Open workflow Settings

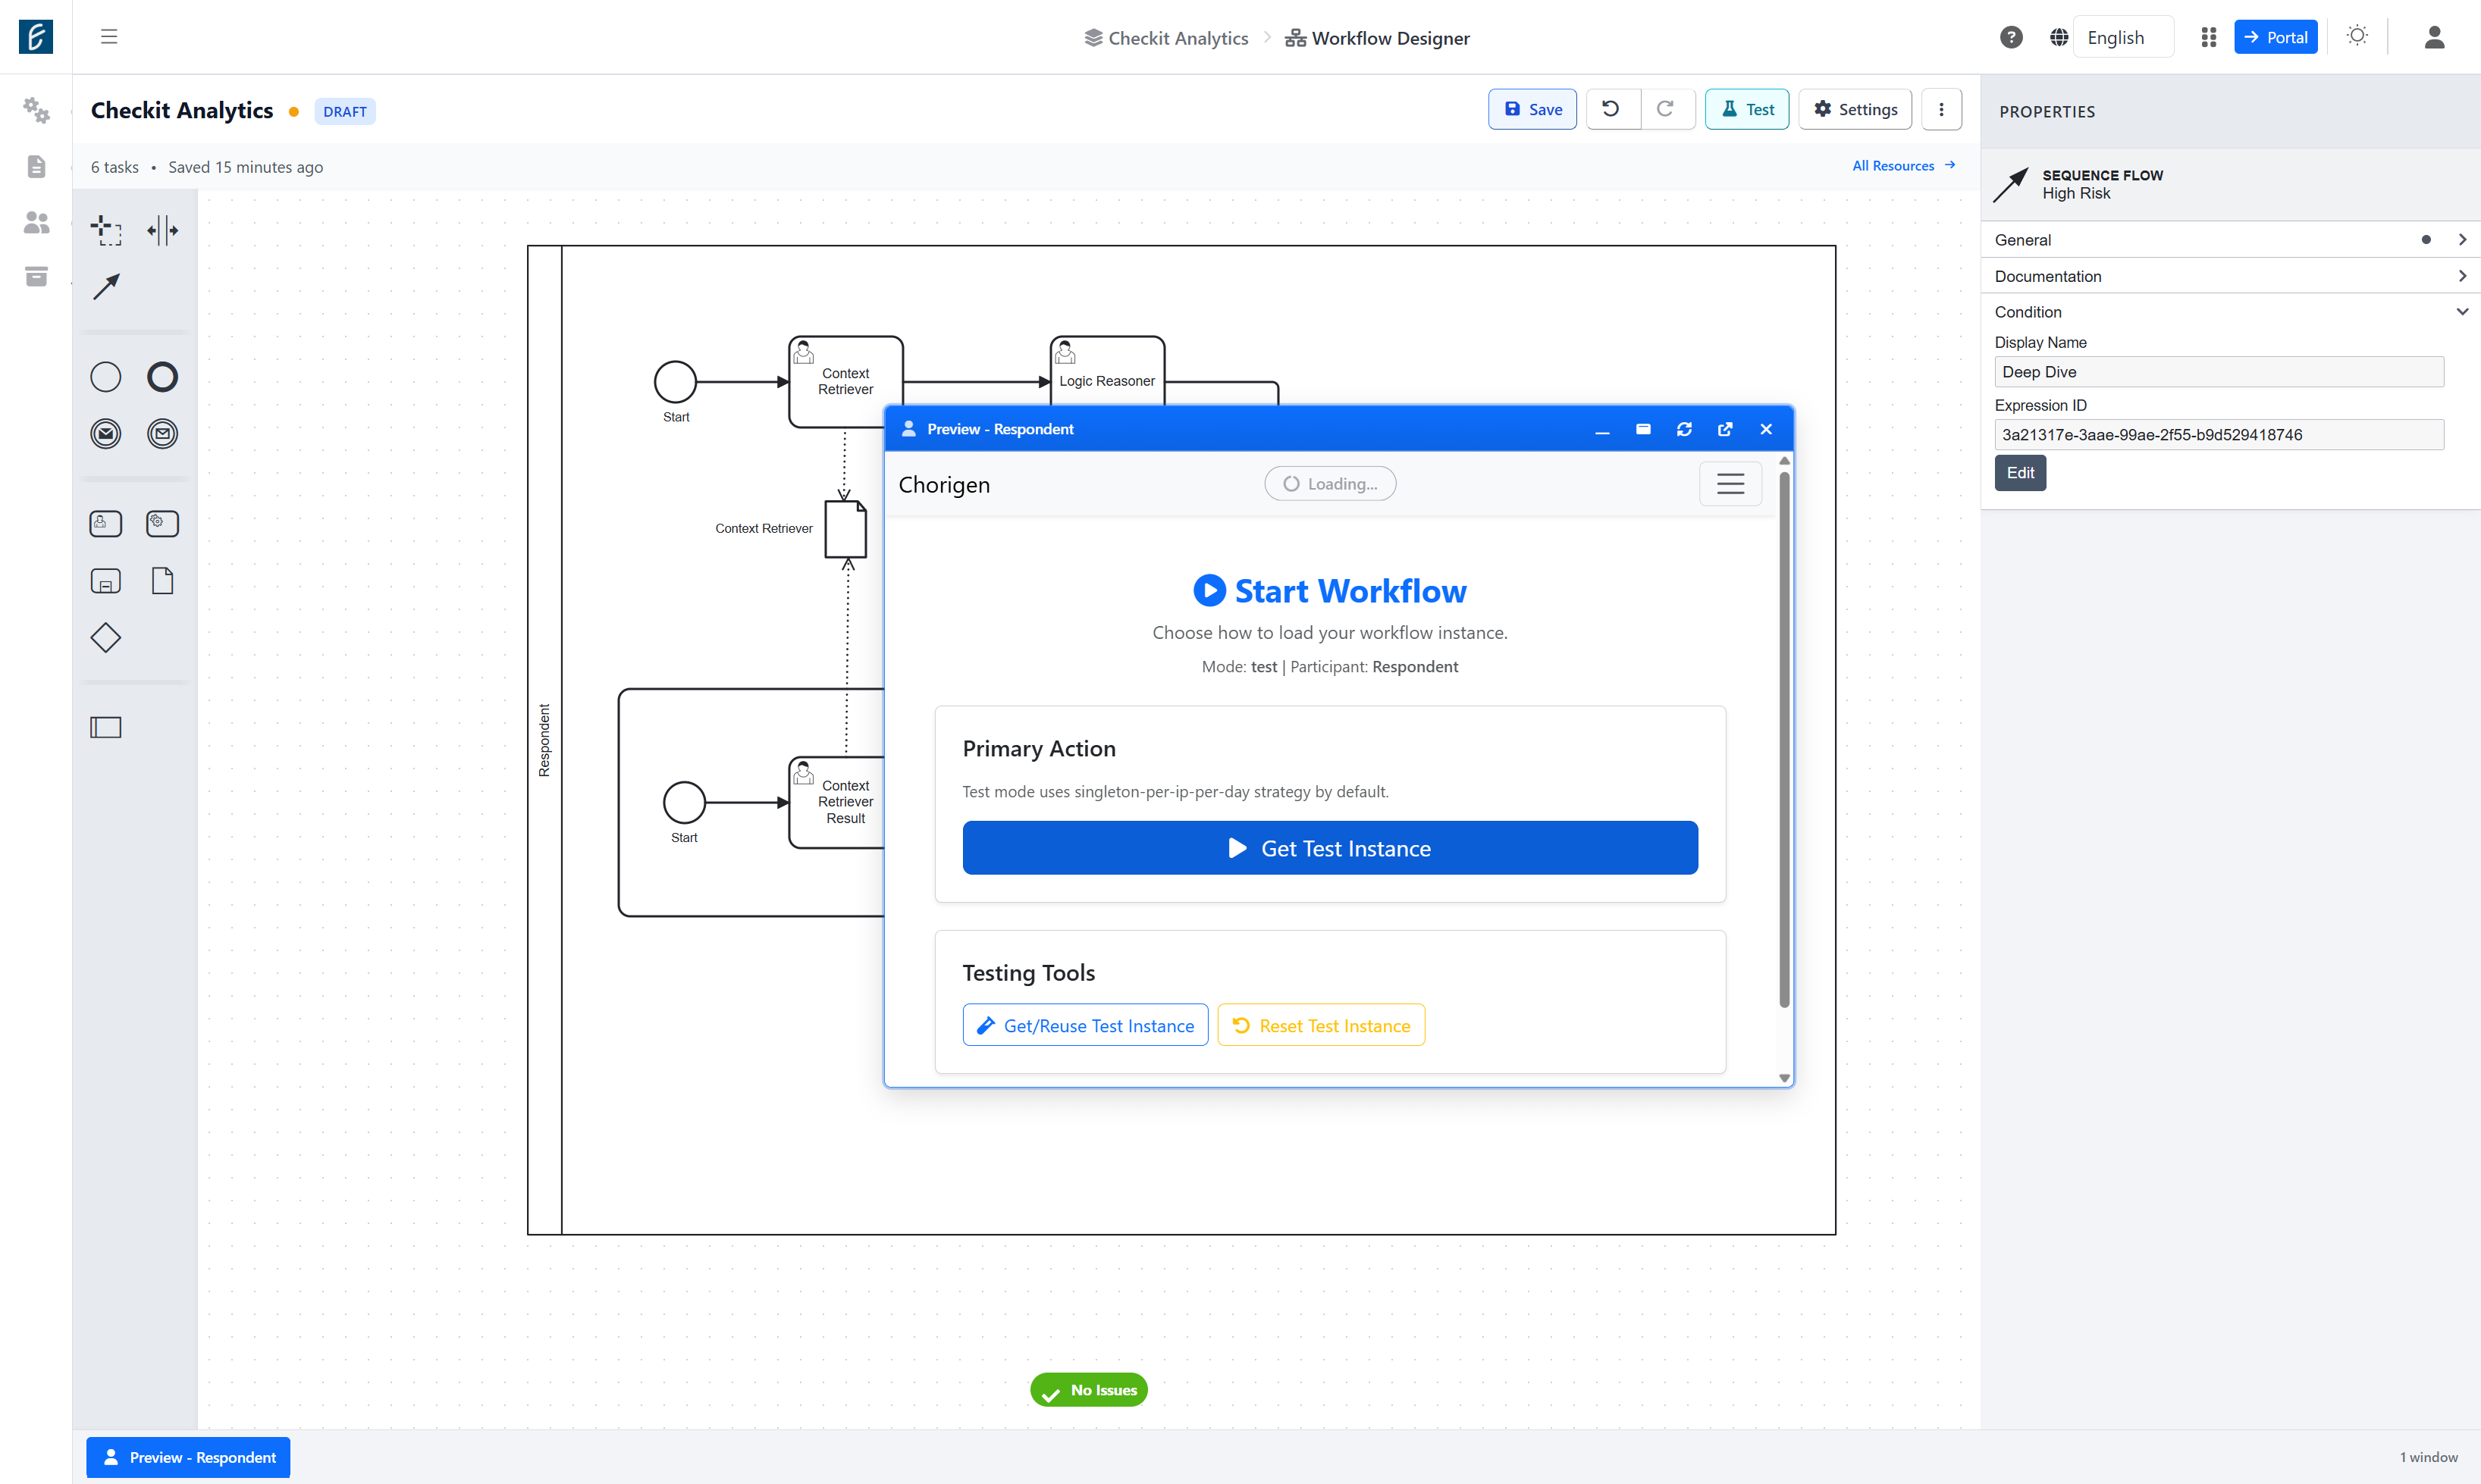[x=1855, y=109]
